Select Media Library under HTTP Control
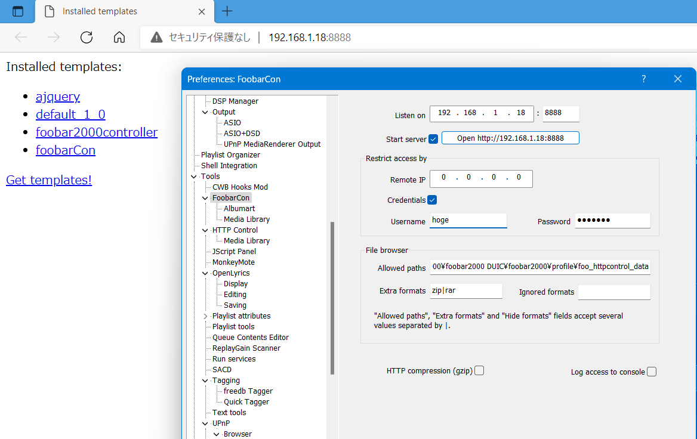This screenshot has width=697, height=439. tap(246, 241)
